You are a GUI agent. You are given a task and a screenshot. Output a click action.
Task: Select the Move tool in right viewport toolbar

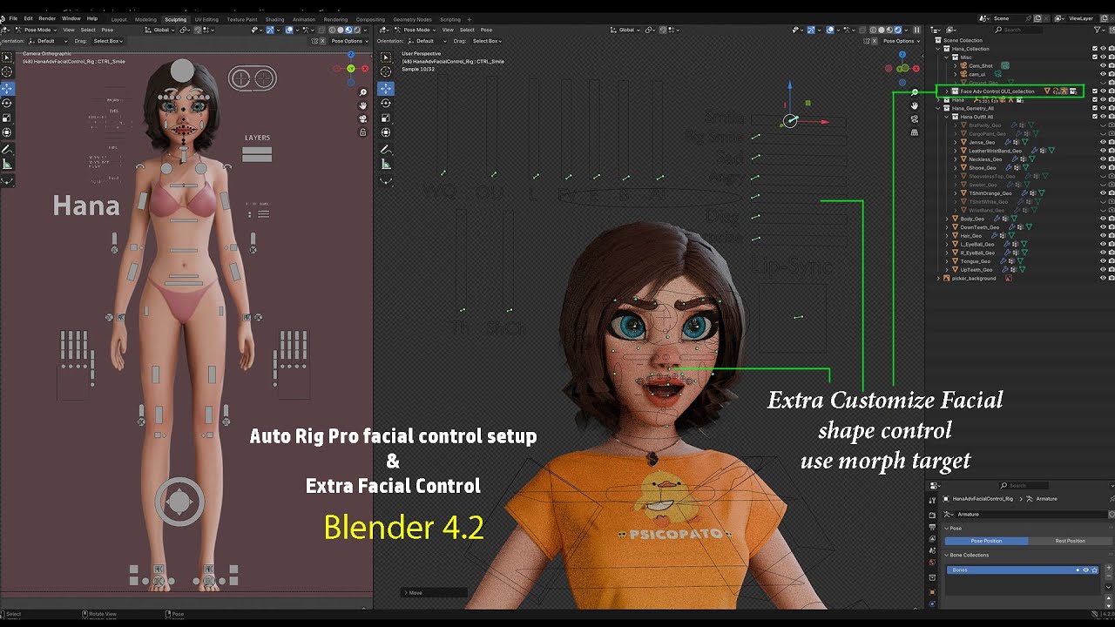click(x=385, y=88)
